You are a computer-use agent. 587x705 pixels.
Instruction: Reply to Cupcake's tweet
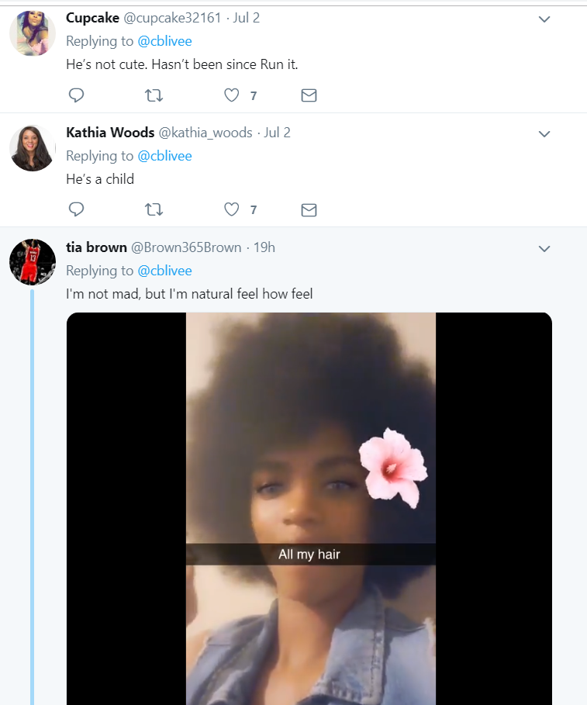pos(76,95)
